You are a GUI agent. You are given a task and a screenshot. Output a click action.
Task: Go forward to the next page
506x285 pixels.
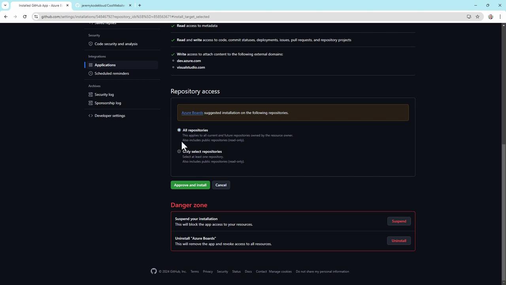click(x=15, y=17)
